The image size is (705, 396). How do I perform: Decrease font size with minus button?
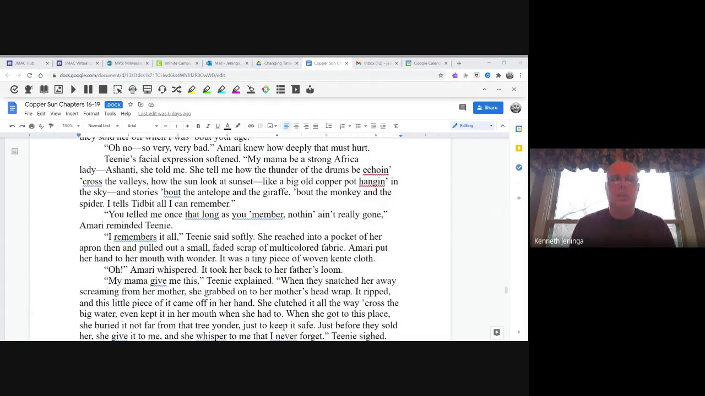165,126
